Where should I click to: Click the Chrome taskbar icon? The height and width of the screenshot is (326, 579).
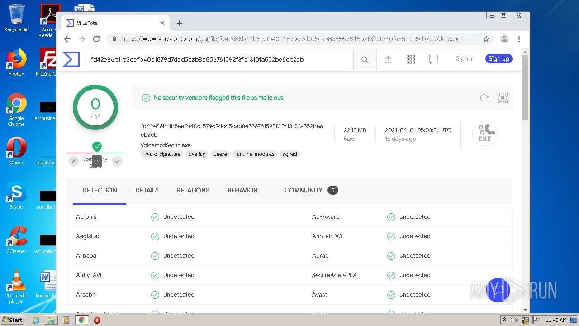[x=82, y=320]
